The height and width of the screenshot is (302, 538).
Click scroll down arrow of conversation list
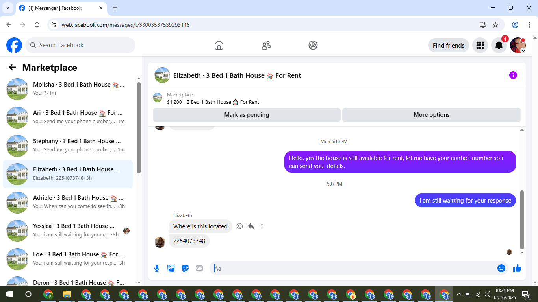coord(139,282)
